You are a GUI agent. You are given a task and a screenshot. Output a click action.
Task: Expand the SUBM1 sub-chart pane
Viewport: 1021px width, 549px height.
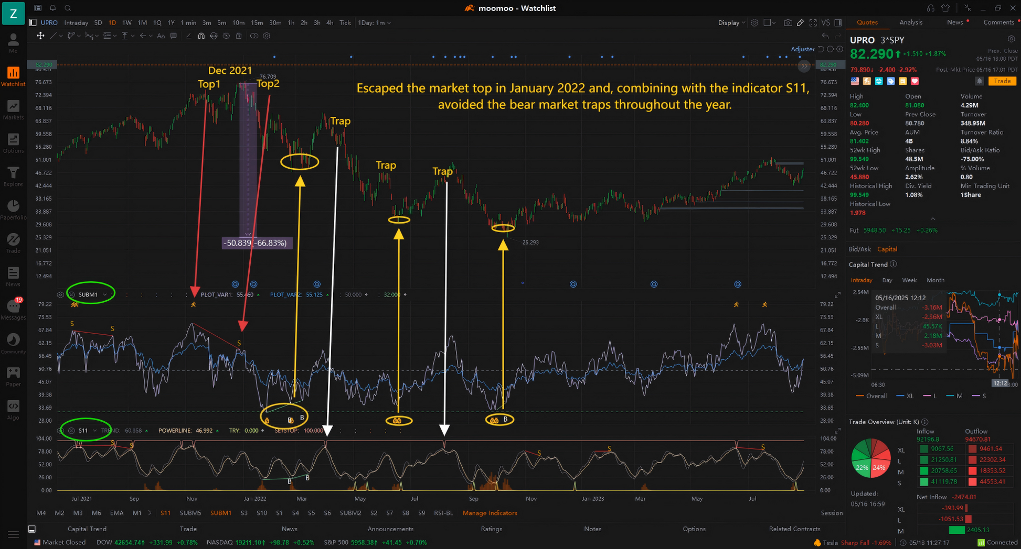click(838, 295)
